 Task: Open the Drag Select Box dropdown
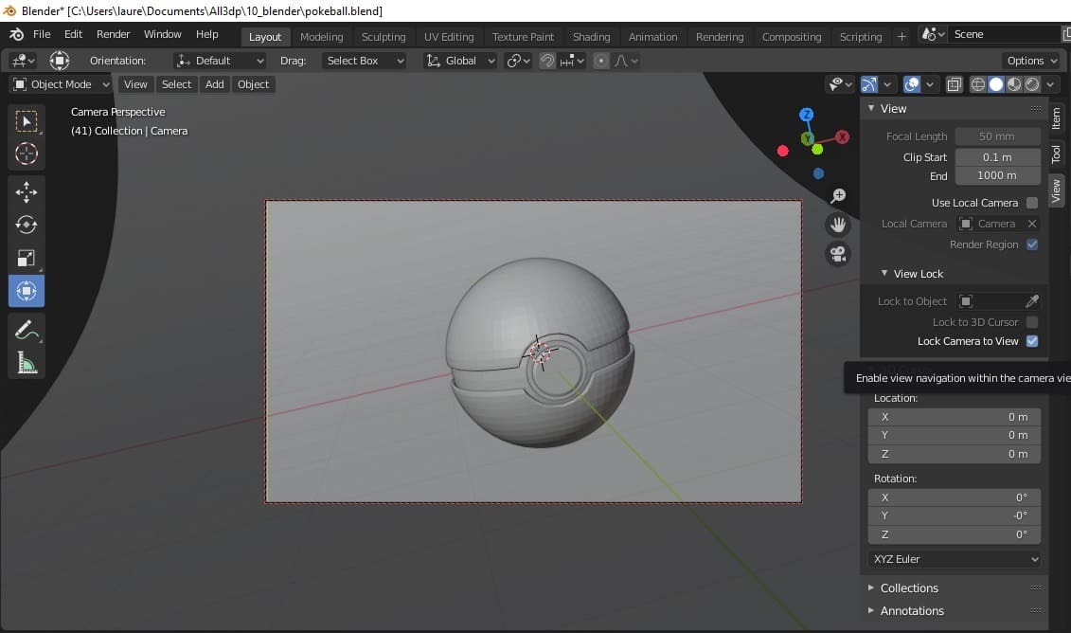[x=364, y=61]
